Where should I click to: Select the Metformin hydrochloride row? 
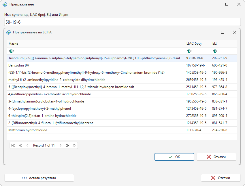pos(122,130)
